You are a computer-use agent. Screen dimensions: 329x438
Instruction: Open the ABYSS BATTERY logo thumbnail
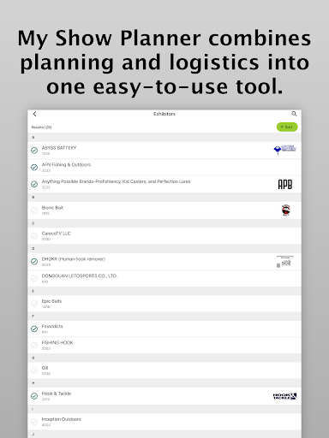285,150
